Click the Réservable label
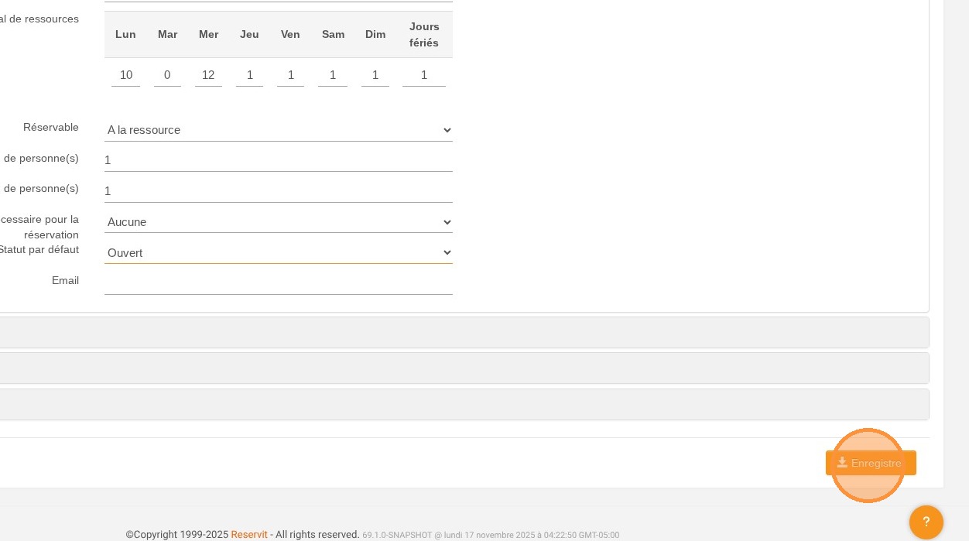 point(51,127)
